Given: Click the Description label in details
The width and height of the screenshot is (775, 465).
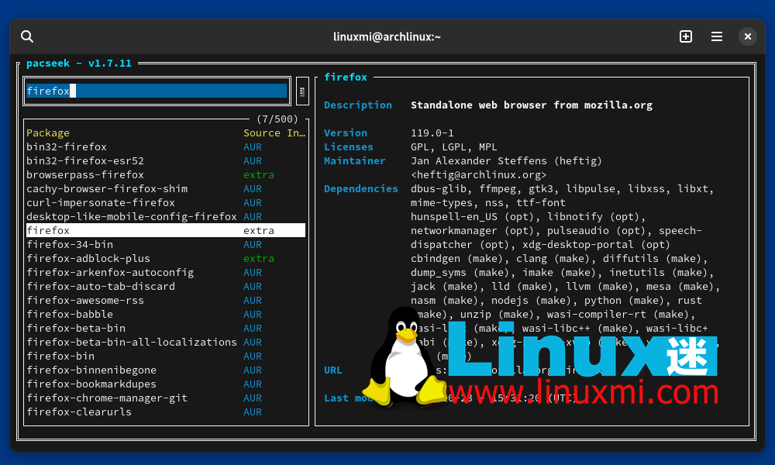Looking at the screenshot, I should [x=358, y=105].
